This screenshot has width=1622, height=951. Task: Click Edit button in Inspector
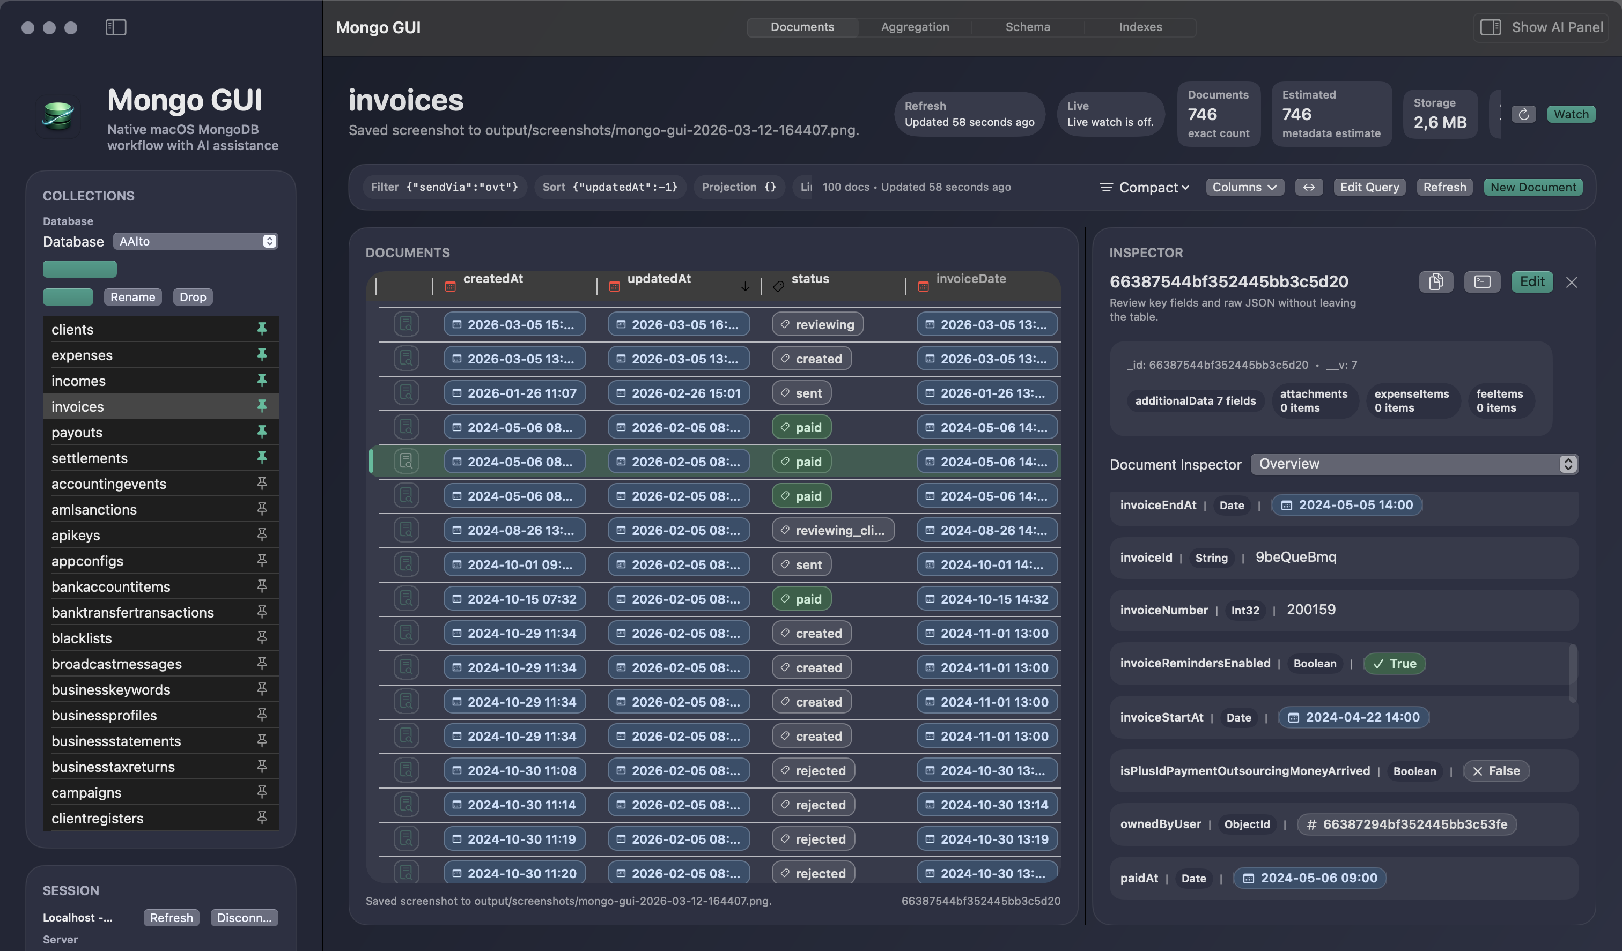(x=1532, y=282)
